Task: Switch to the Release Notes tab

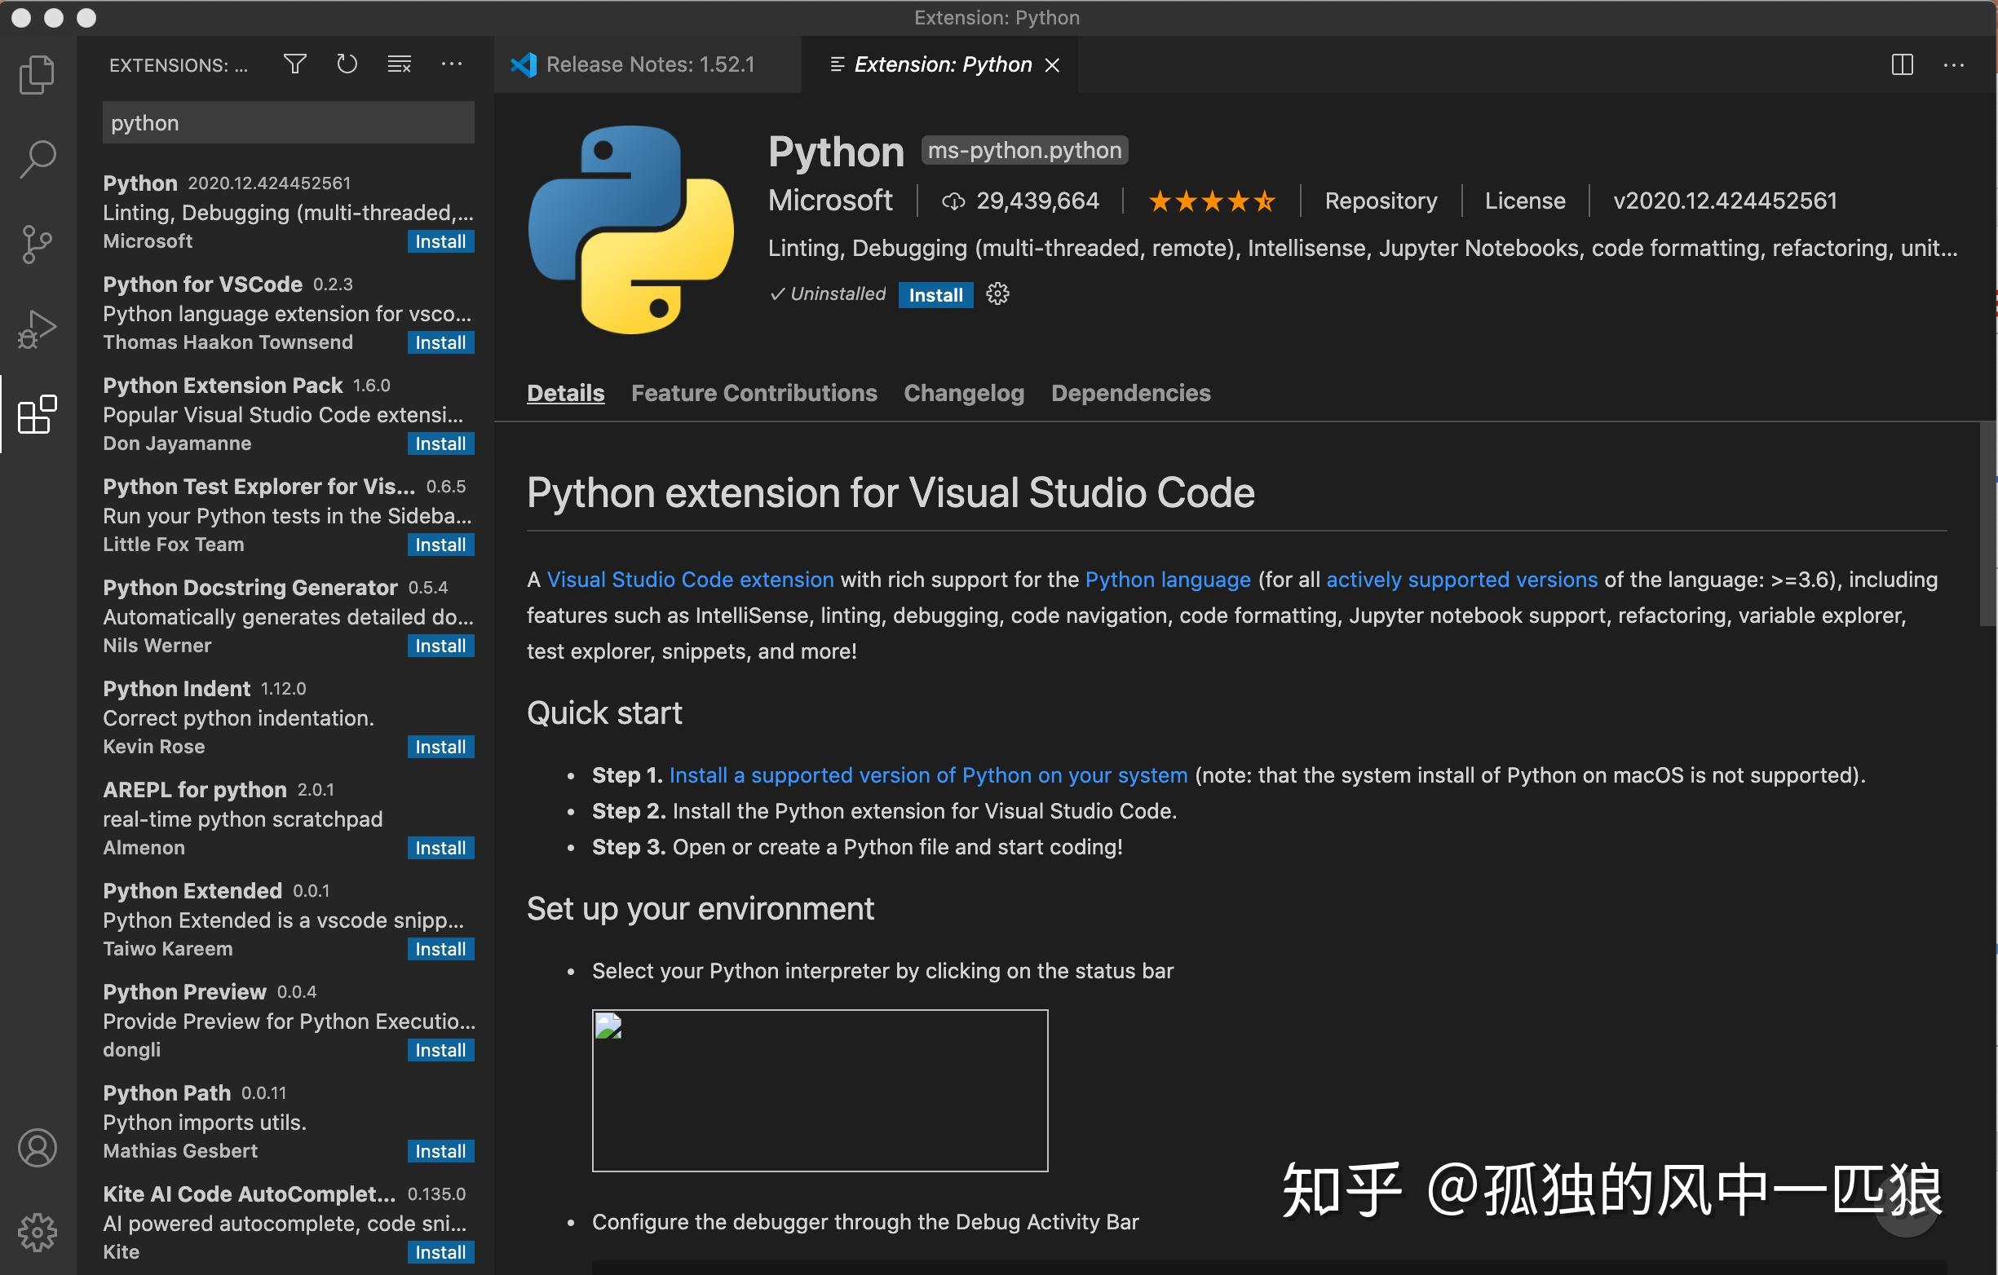Action: (x=648, y=64)
